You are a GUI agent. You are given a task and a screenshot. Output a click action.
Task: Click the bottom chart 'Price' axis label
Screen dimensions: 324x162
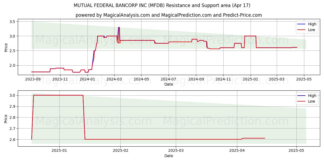pos(6,118)
